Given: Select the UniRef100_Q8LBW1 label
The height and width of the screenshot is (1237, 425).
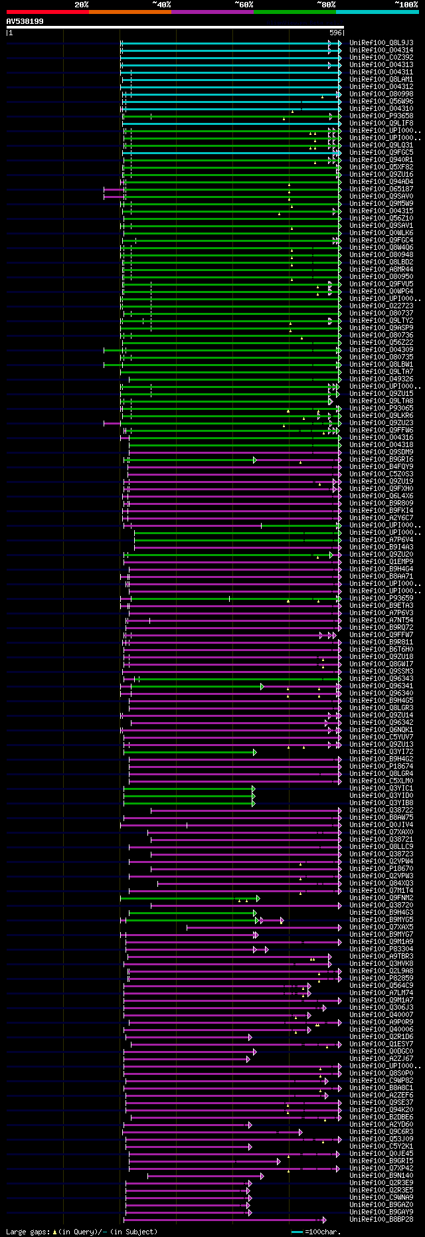Looking at the screenshot, I should click(381, 364).
